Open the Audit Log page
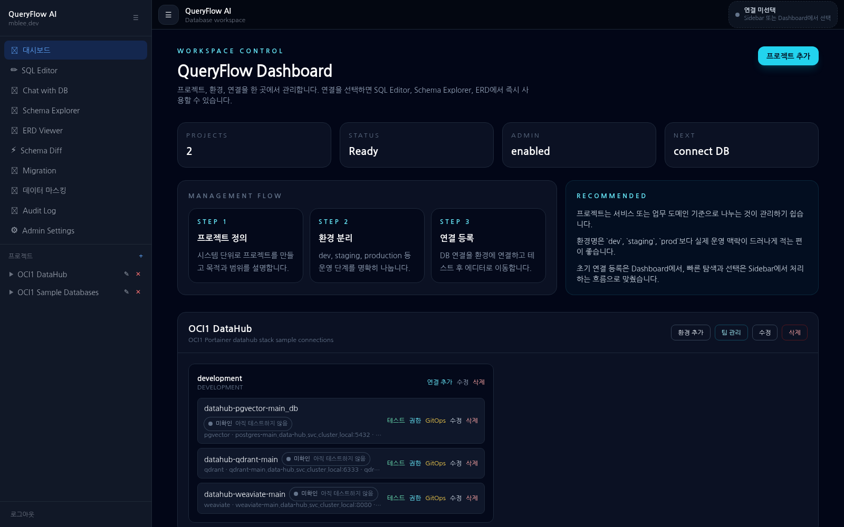844x527 pixels. 75,210
